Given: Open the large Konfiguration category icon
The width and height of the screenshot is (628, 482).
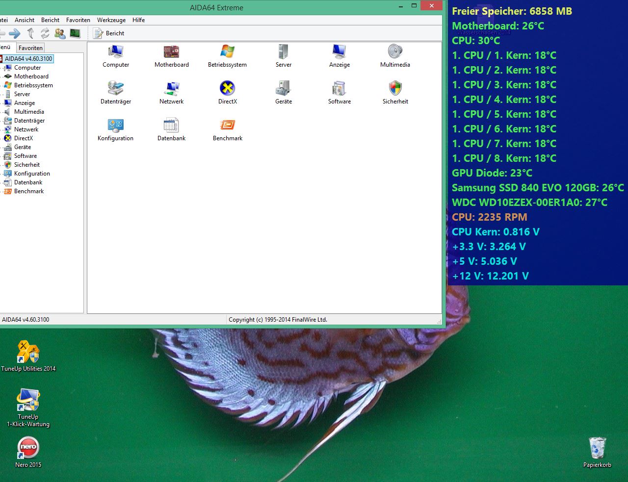Looking at the screenshot, I should (116, 125).
